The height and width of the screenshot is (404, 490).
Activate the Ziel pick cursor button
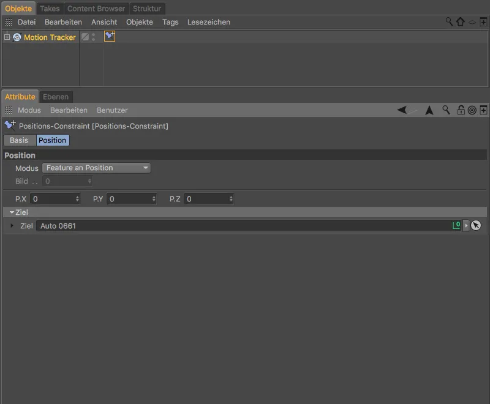click(476, 225)
